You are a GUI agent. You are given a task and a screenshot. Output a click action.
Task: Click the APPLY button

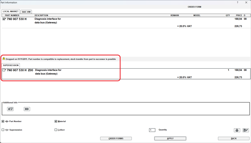[x=170, y=138]
